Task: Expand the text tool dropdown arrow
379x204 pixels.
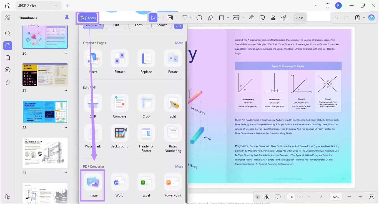Action: click(x=191, y=18)
